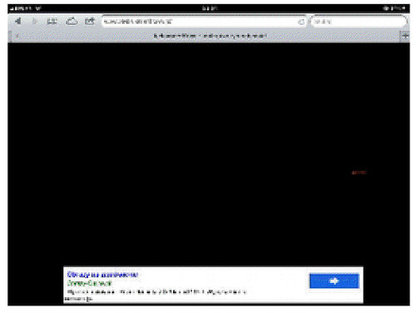Open the iCloud tabs cloud icon

click(x=72, y=21)
